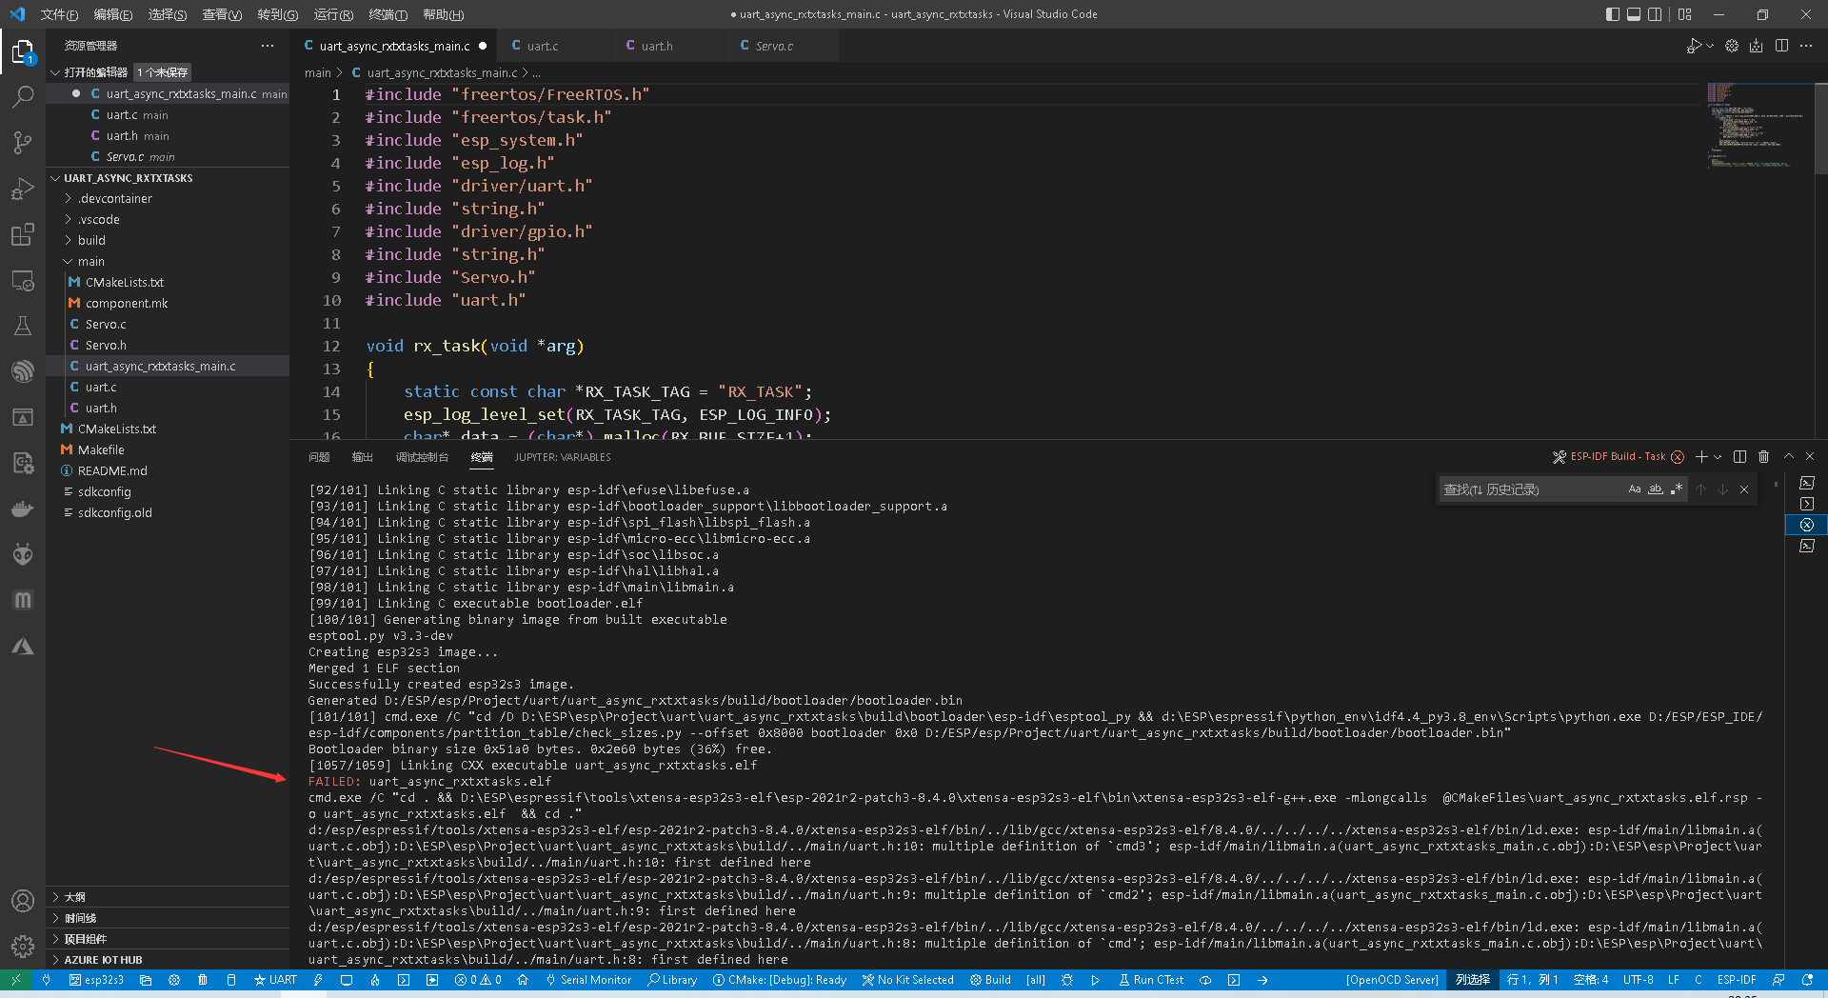1828x998 pixels.
Task: Toggle column selection mode 列选择
Action: click(1473, 980)
